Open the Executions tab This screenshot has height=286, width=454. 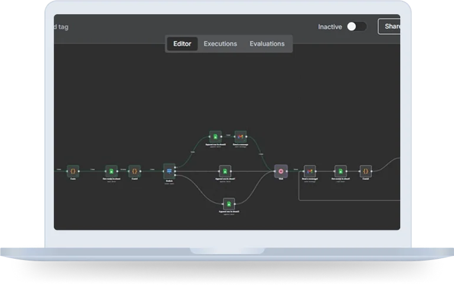click(x=220, y=44)
